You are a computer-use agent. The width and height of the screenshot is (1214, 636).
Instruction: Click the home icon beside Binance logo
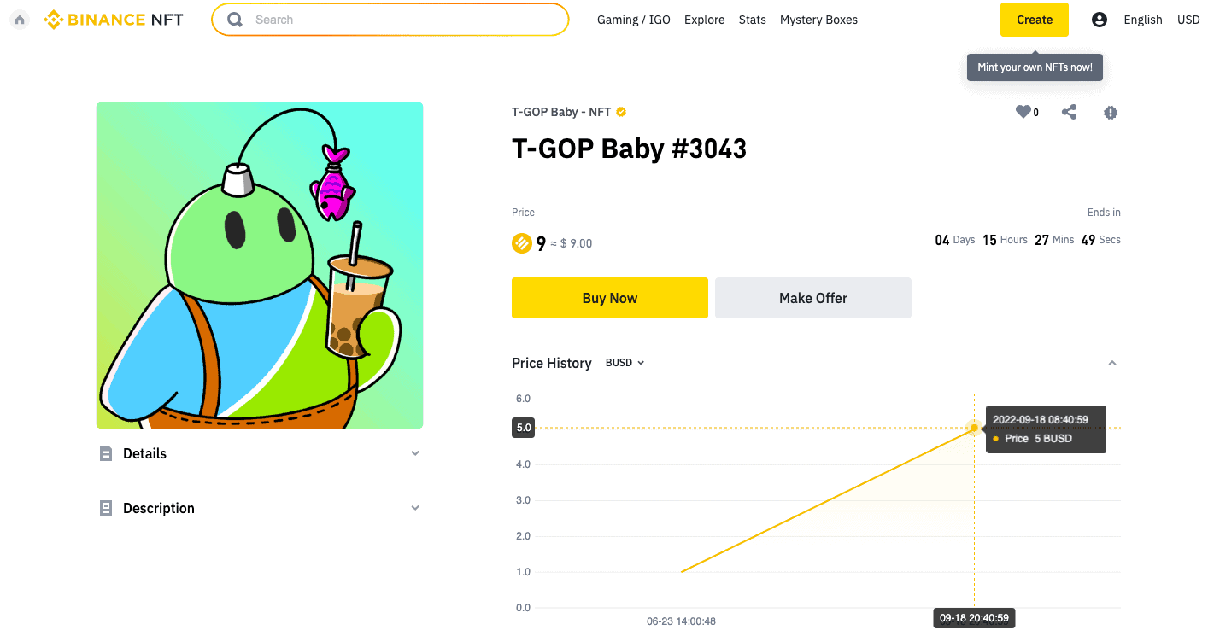pyautogui.click(x=20, y=20)
